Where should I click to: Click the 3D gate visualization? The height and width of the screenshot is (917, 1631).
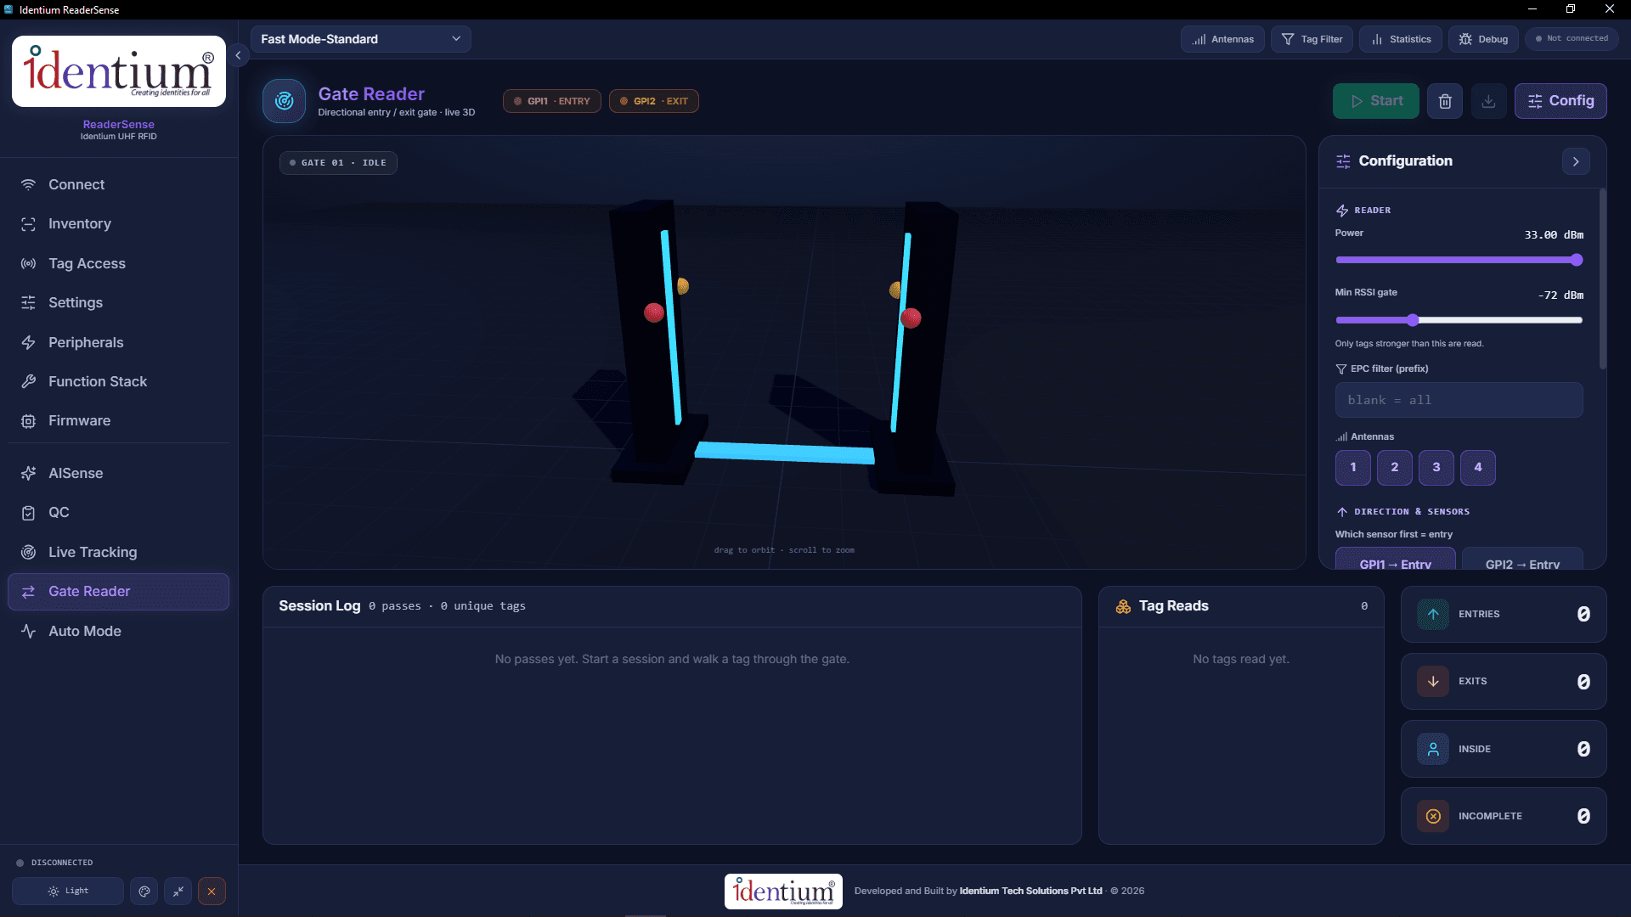point(784,352)
